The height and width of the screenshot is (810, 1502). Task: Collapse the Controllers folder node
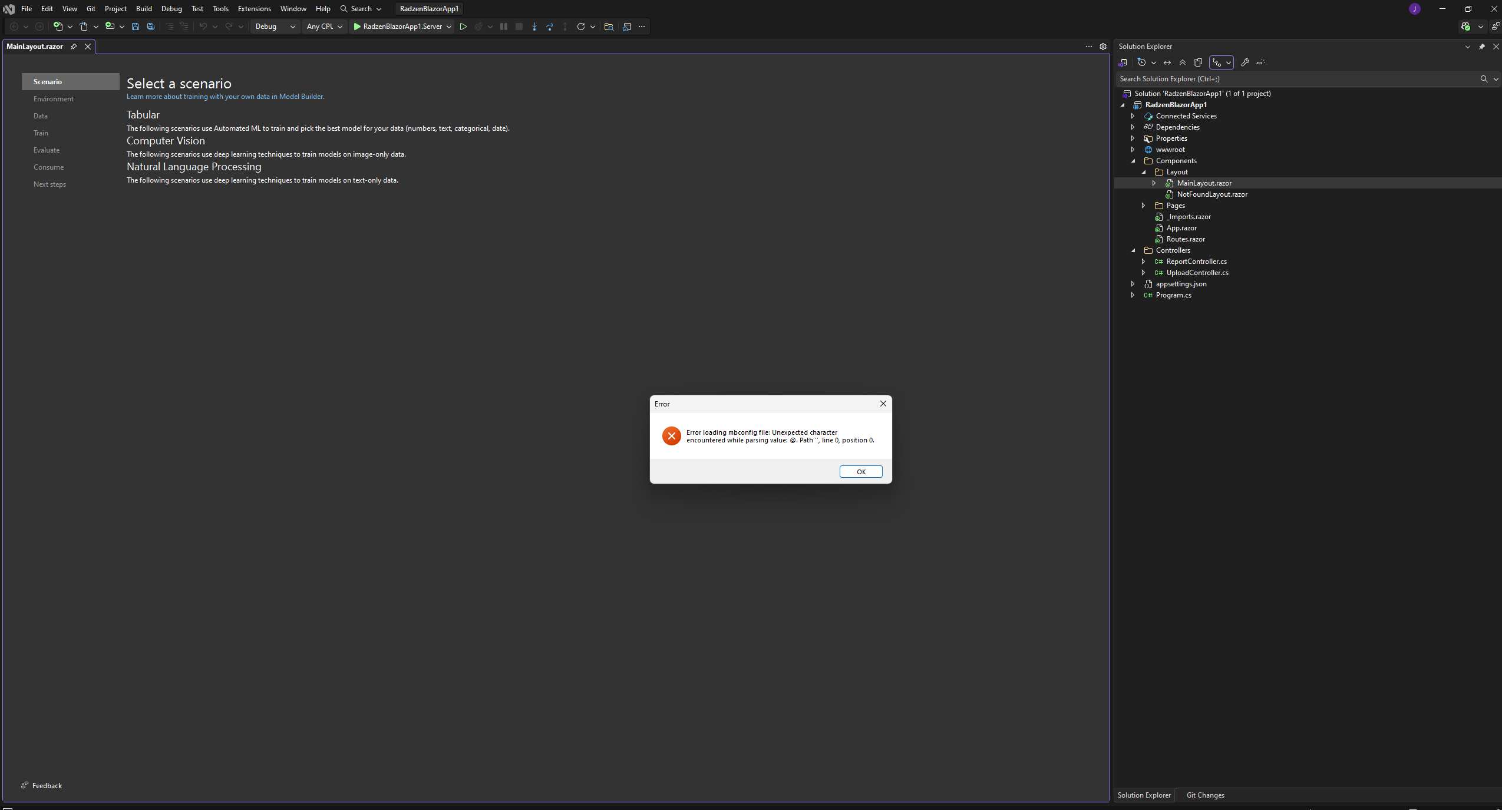click(1133, 250)
